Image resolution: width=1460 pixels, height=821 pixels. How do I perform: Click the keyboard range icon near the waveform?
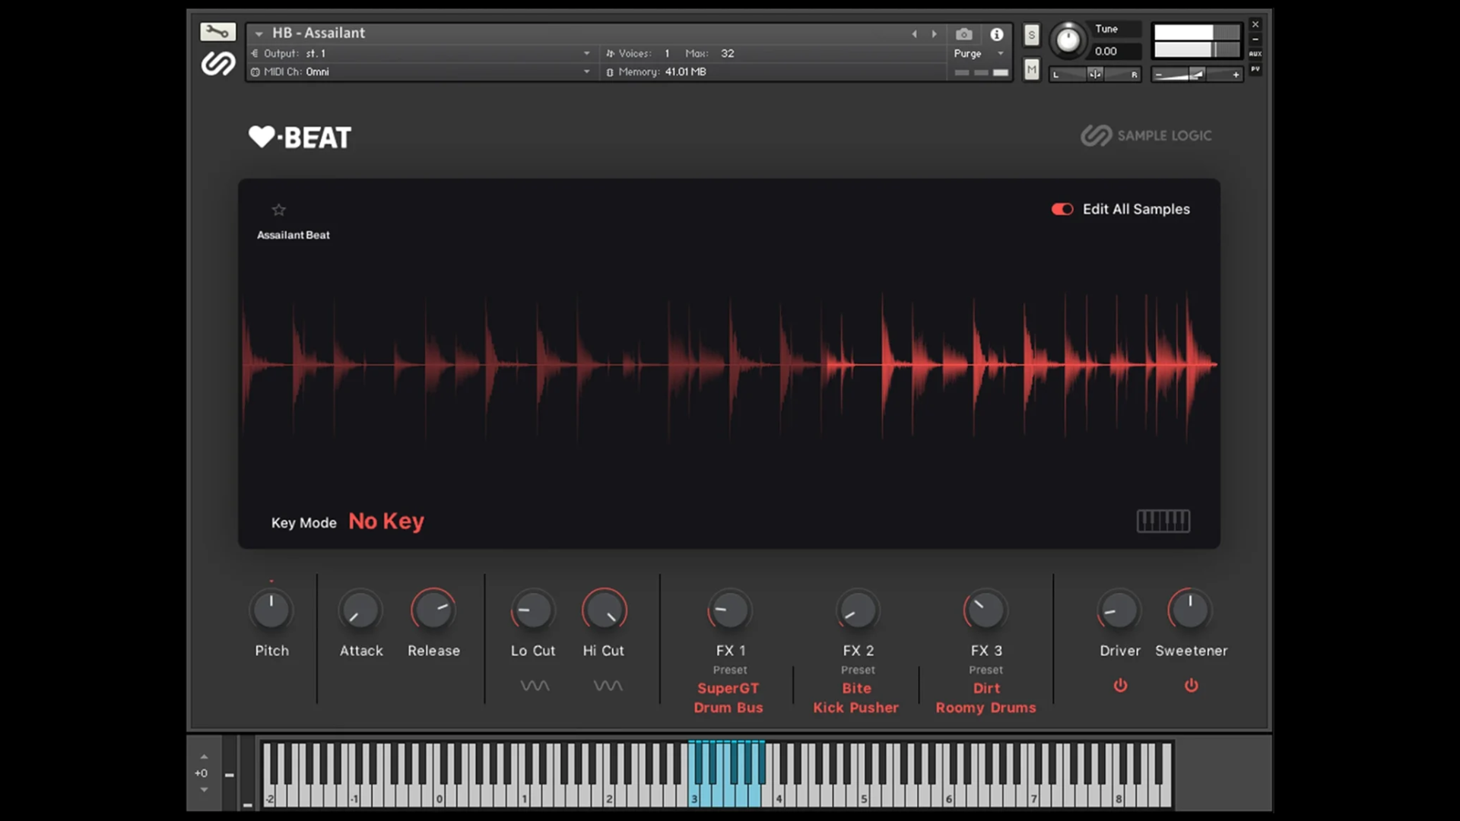click(x=1163, y=521)
